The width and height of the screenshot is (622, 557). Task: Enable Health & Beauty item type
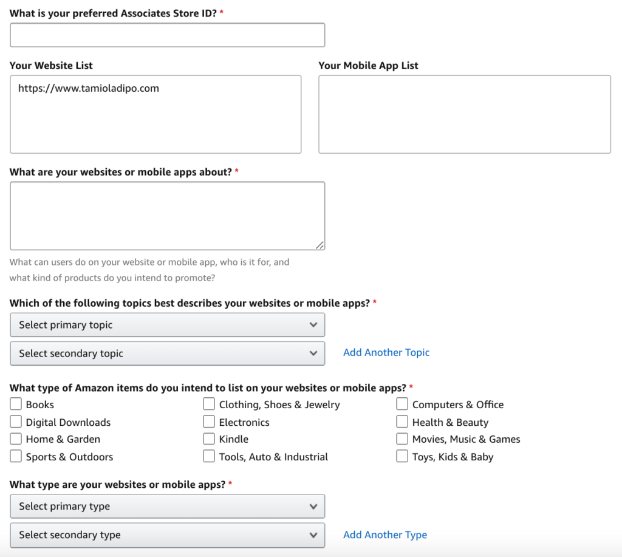[402, 422]
